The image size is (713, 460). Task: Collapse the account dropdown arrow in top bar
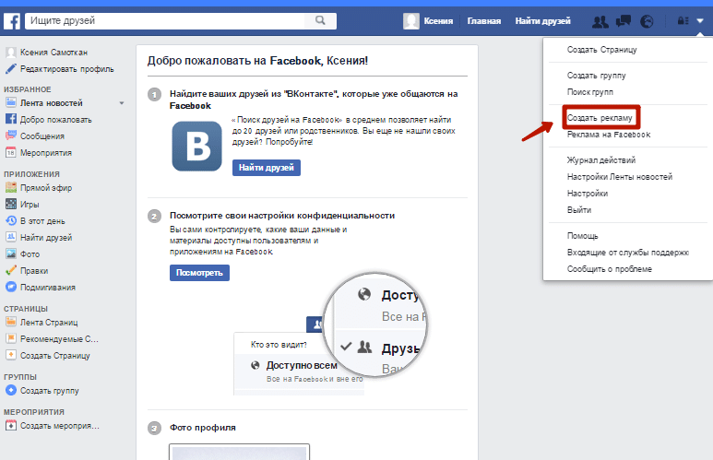click(699, 21)
